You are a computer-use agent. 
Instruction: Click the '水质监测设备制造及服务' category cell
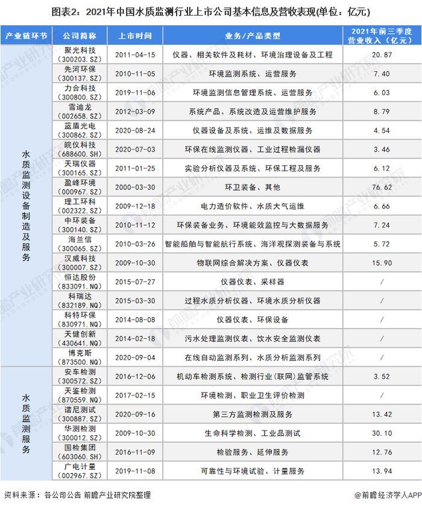tap(26, 206)
